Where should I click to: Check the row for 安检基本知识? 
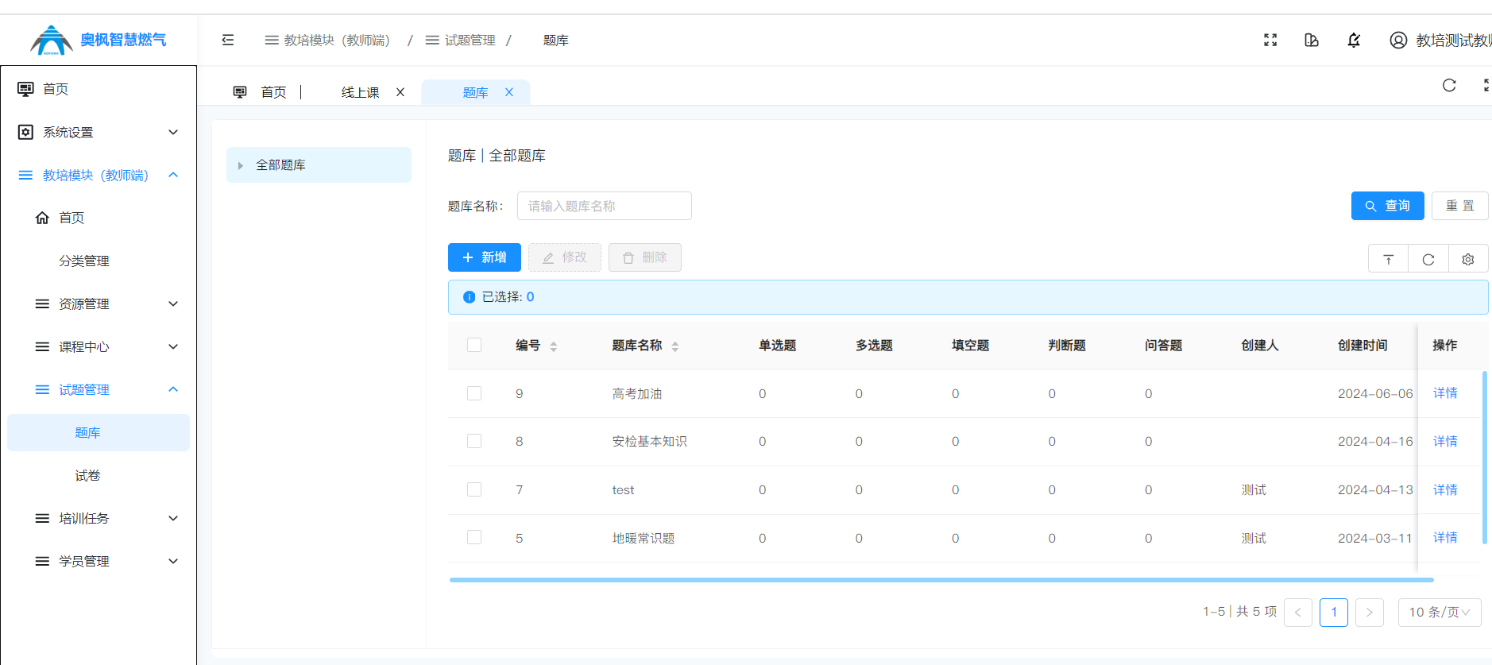pyautogui.click(x=474, y=441)
